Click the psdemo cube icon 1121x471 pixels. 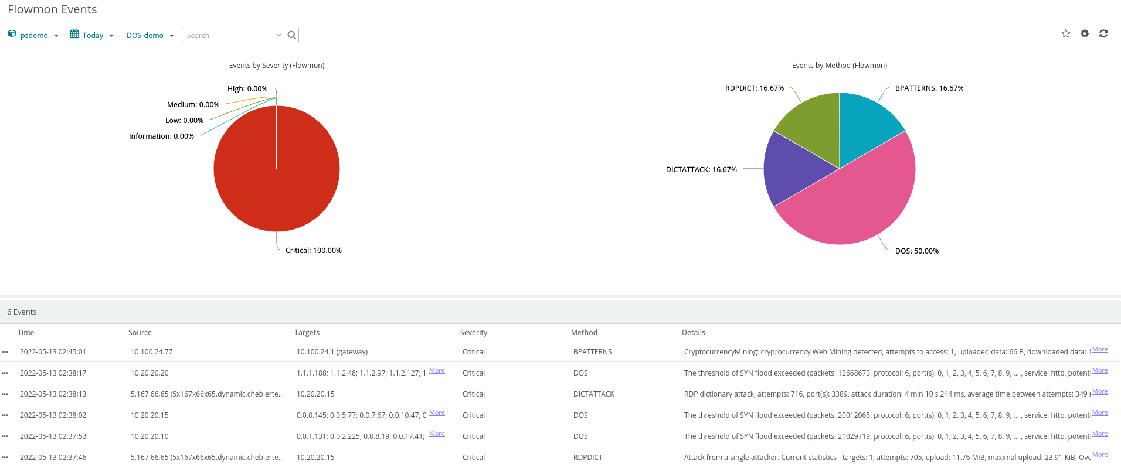coord(12,34)
